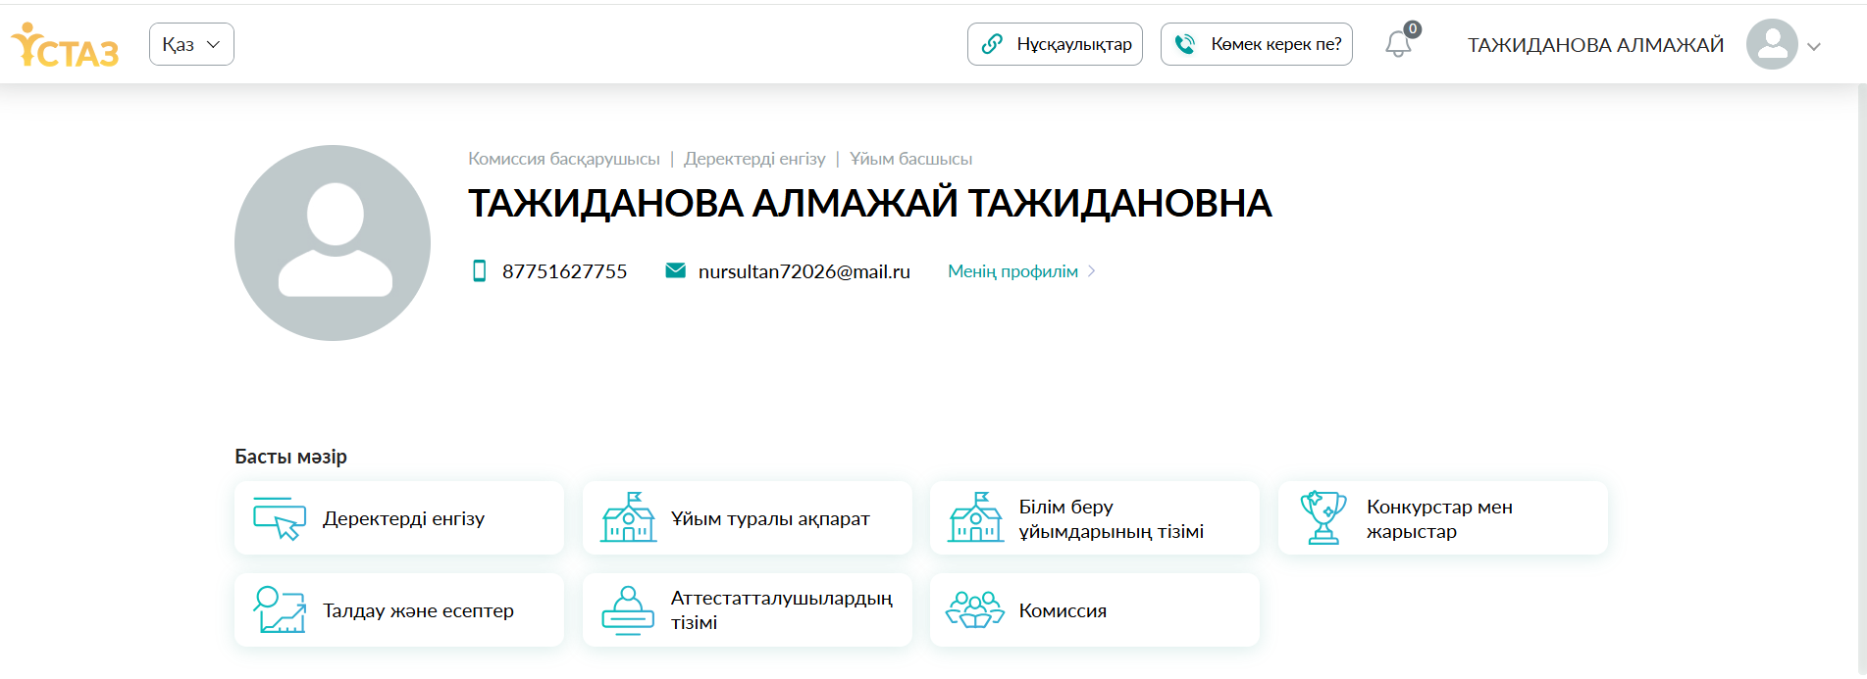Click the mobile phone icon
This screenshot has width=1867, height=679.
(480, 271)
